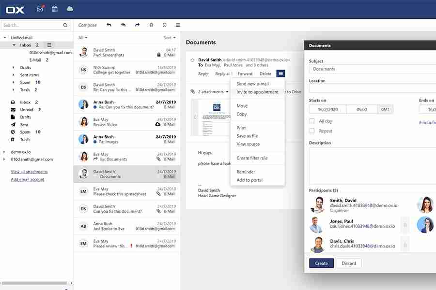Click the Subject field containing Documents

pyautogui.click(x=372, y=69)
